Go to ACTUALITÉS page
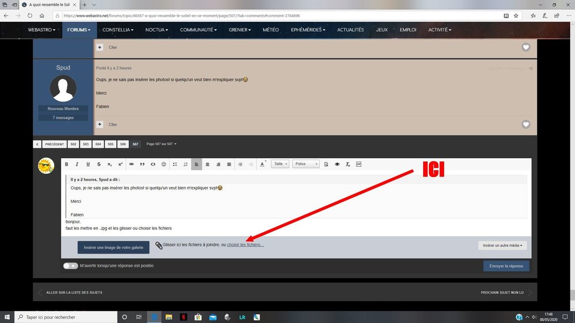 pos(350,30)
